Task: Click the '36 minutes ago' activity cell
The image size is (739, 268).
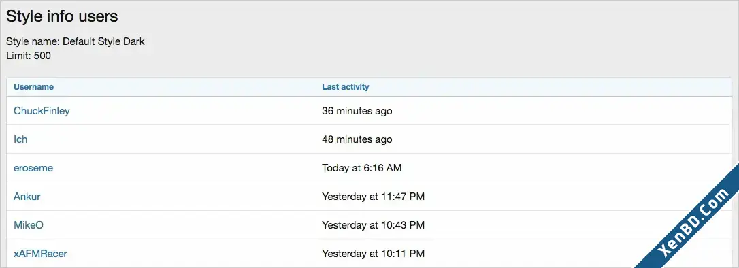Action: point(357,111)
